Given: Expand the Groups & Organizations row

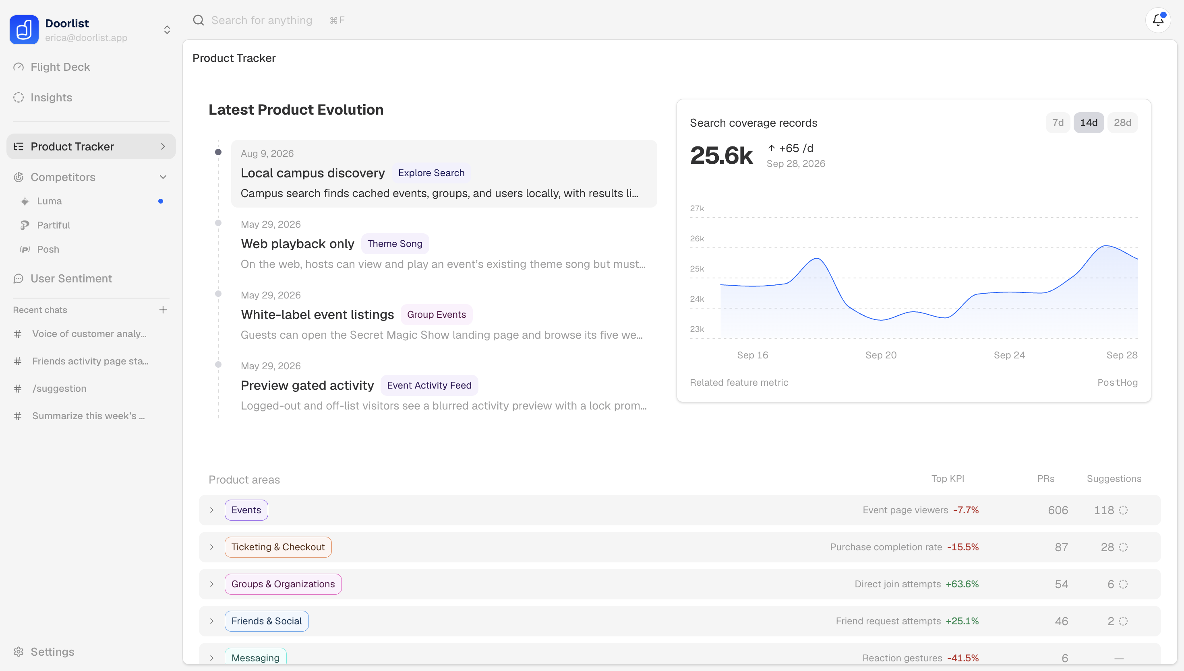Looking at the screenshot, I should click(x=212, y=584).
